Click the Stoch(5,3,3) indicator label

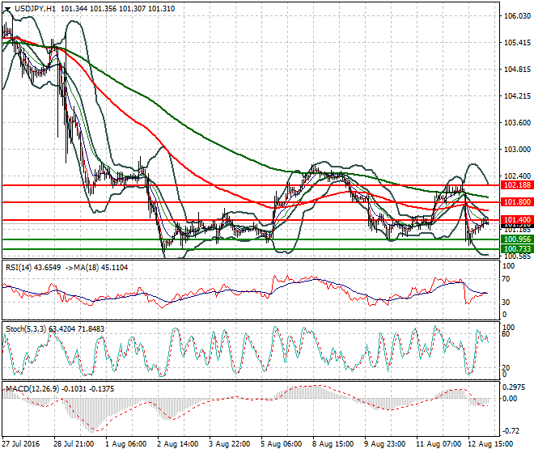point(24,328)
